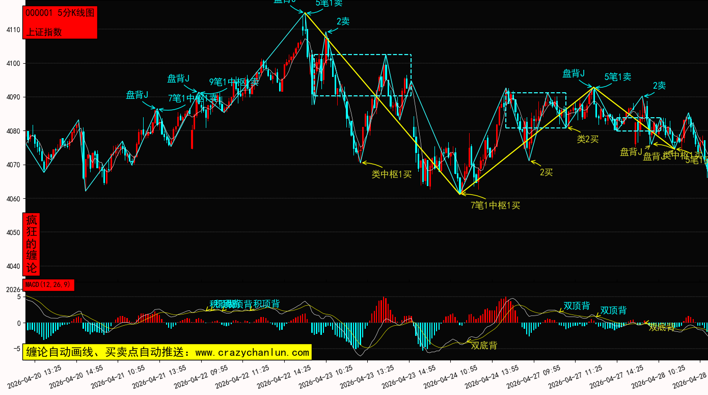Click the 9笔1中枢1卖 sell annotation
The height and width of the screenshot is (395, 708).
point(234,82)
